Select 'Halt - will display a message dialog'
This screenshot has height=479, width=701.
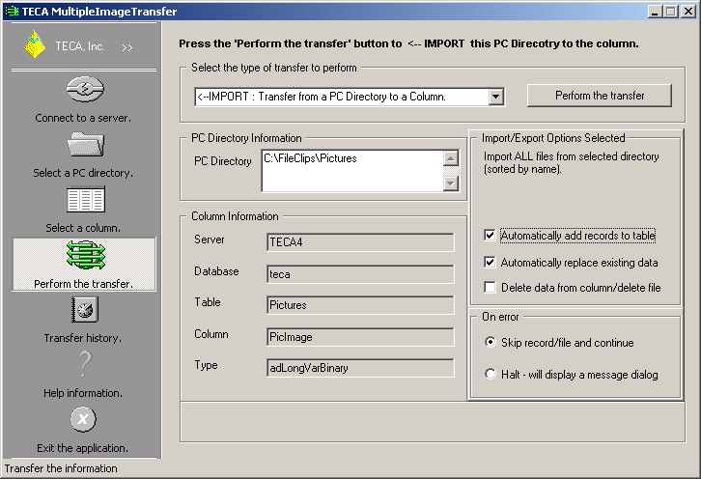tap(491, 374)
